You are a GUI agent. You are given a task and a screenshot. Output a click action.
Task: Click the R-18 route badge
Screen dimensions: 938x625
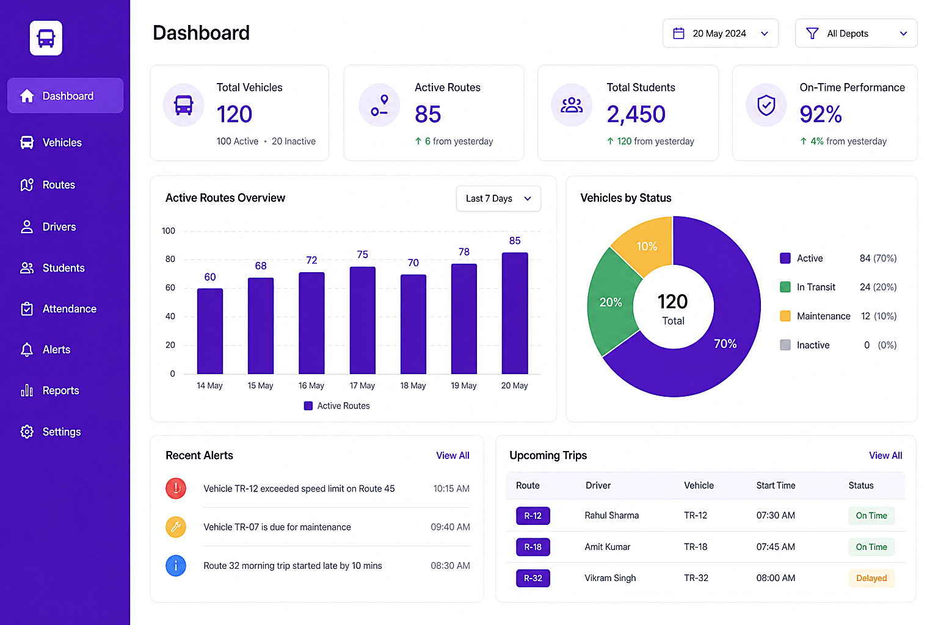(533, 547)
